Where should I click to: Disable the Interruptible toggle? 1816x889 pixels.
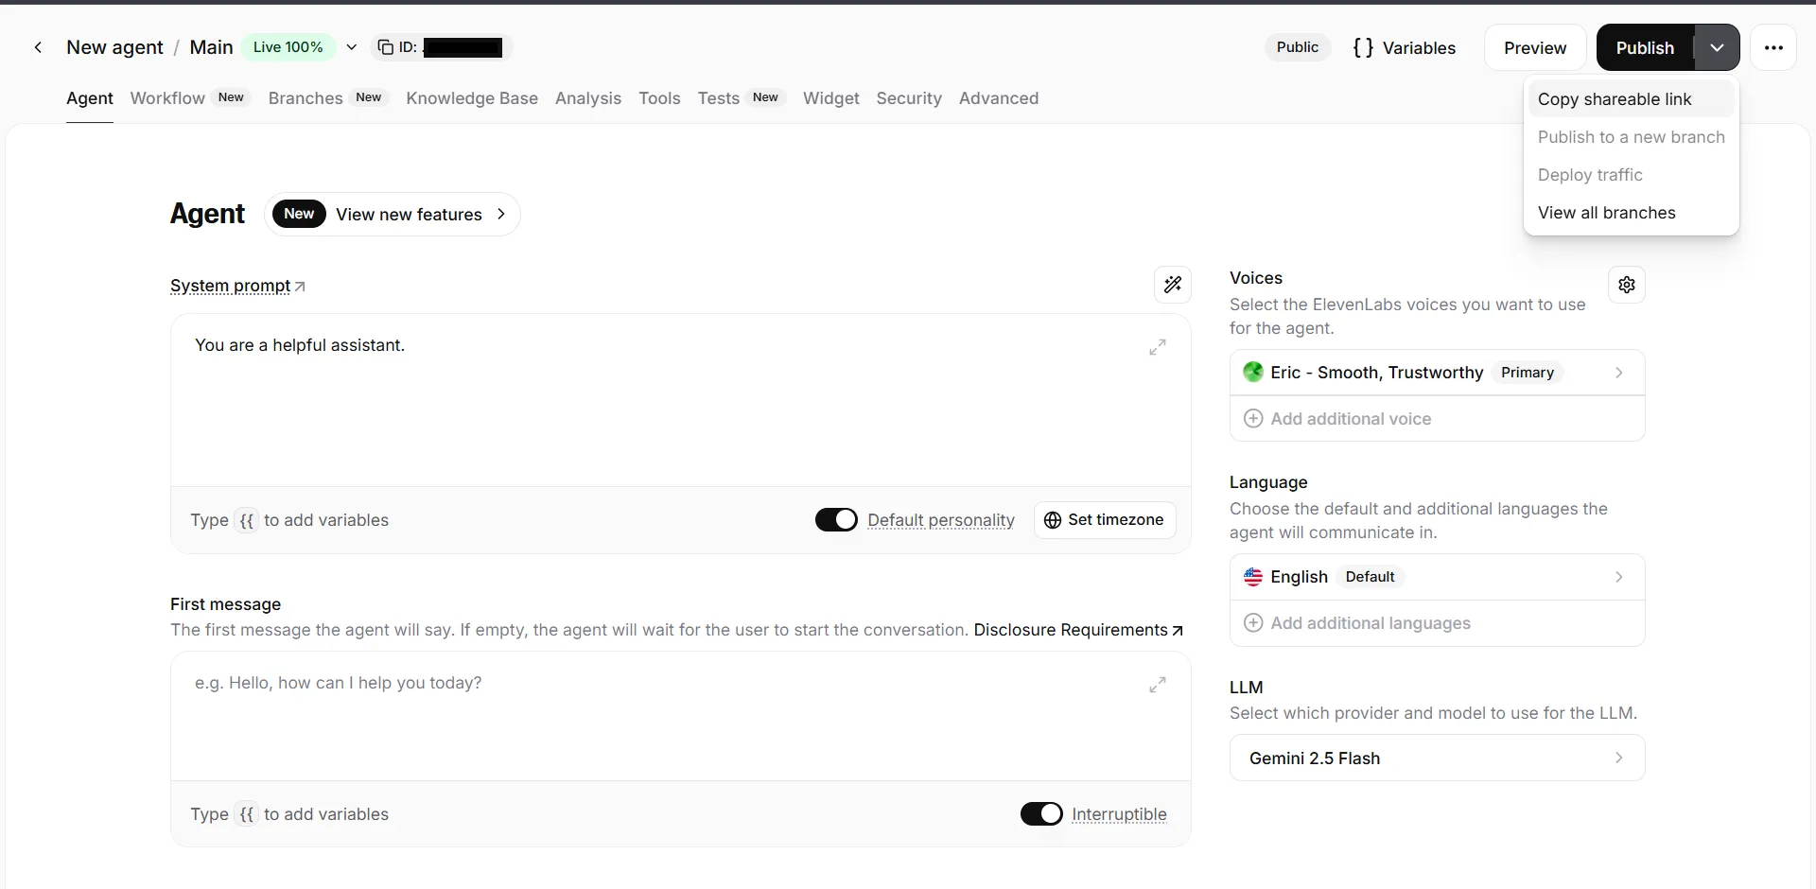click(x=1040, y=814)
